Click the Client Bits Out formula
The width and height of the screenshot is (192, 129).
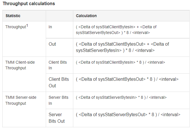127,79
